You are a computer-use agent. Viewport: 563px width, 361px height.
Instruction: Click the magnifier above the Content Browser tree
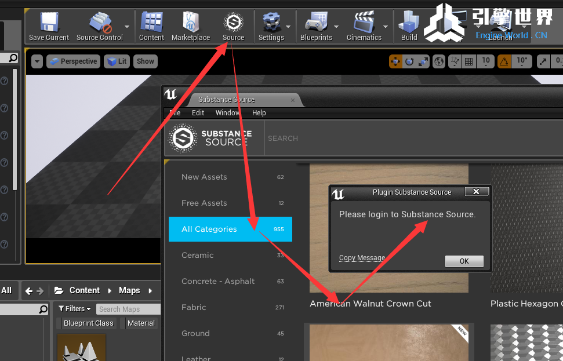pos(43,309)
